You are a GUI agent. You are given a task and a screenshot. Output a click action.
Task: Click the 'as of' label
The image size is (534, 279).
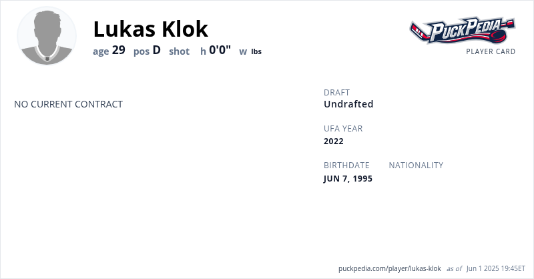tap(454, 268)
